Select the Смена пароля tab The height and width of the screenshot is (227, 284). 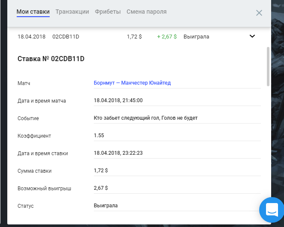146,12
